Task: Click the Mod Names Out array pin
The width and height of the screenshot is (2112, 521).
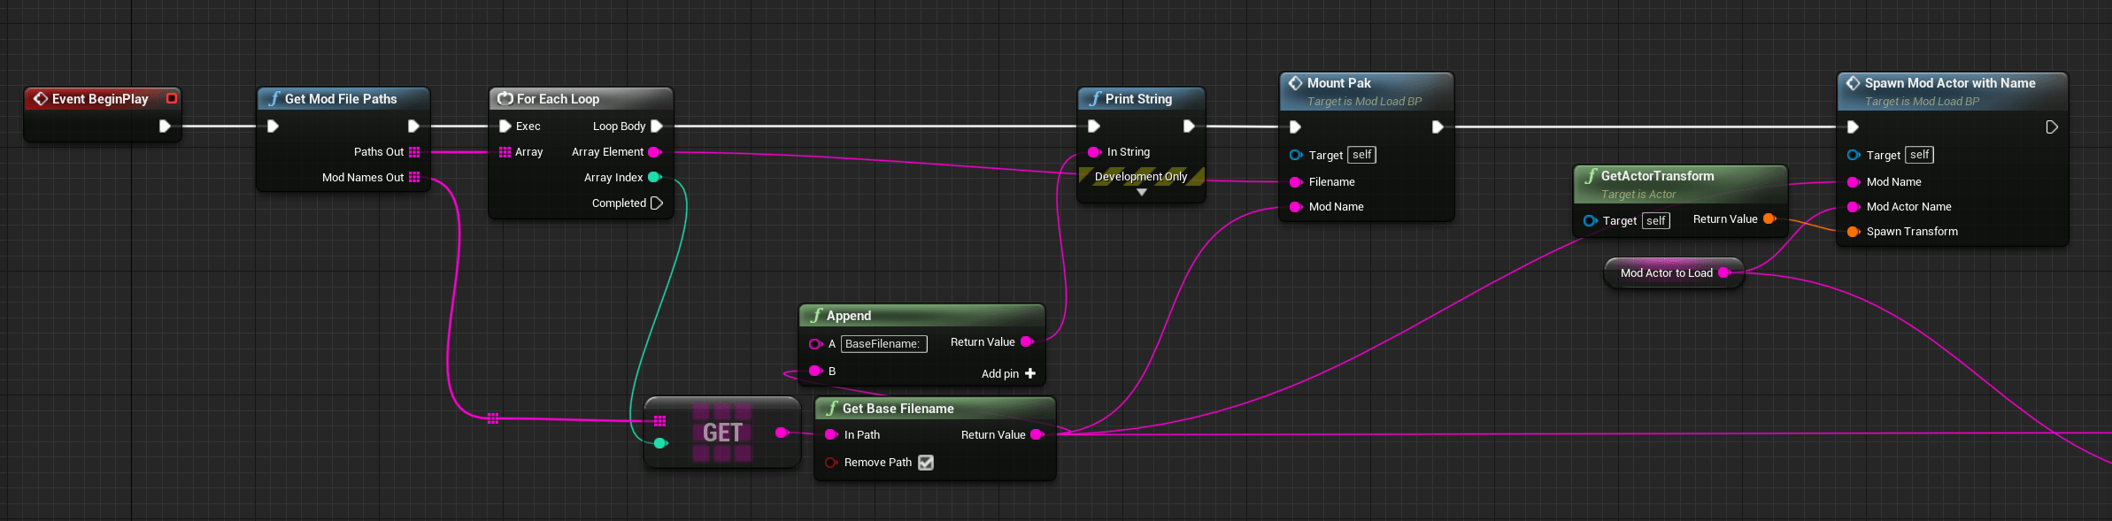Action: 414,178
